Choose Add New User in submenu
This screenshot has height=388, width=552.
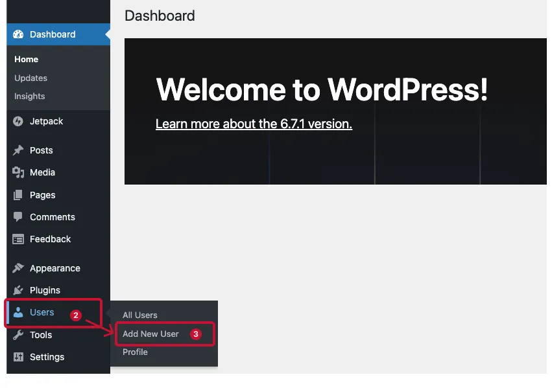click(150, 334)
